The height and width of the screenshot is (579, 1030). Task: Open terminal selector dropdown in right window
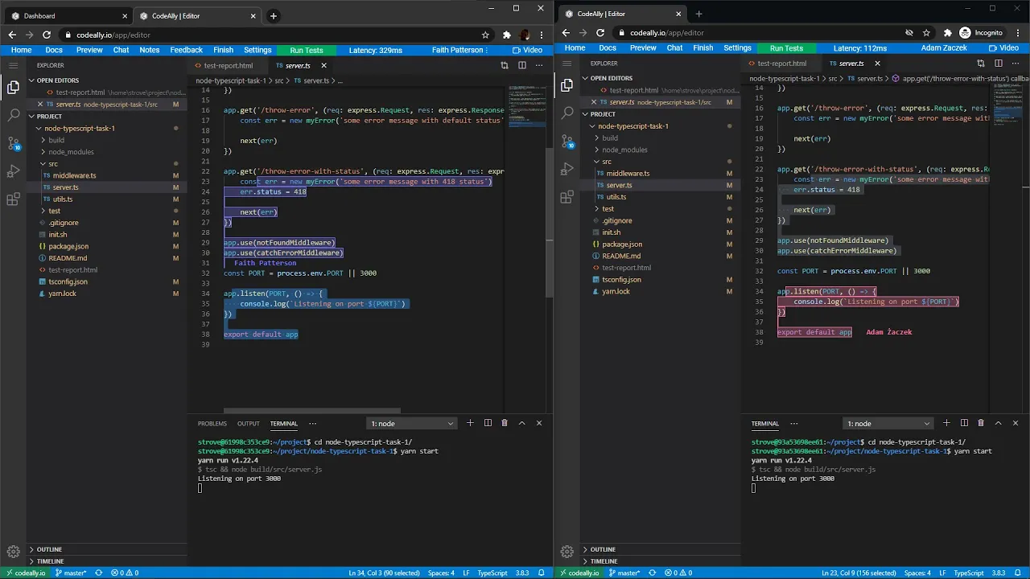click(x=888, y=424)
